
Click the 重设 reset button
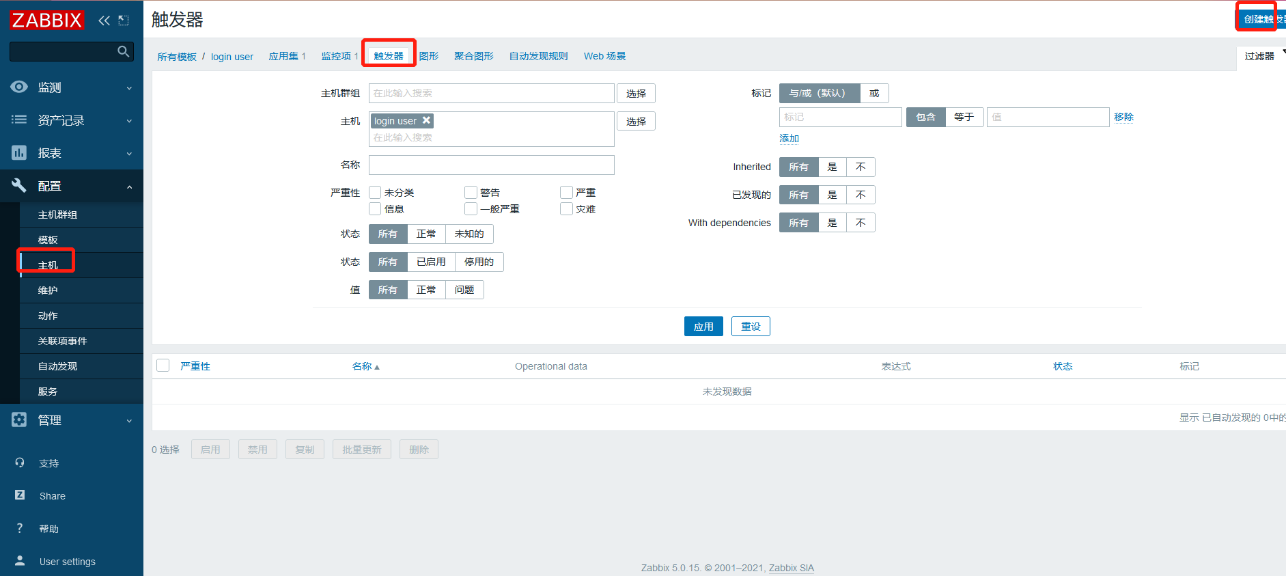click(x=751, y=326)
